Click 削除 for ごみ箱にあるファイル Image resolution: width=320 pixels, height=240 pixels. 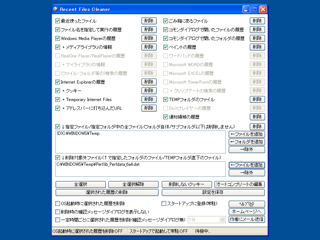point(257,21)
